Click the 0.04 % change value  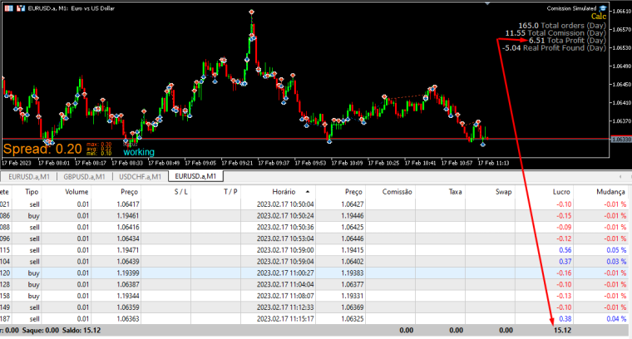[616, 318]
